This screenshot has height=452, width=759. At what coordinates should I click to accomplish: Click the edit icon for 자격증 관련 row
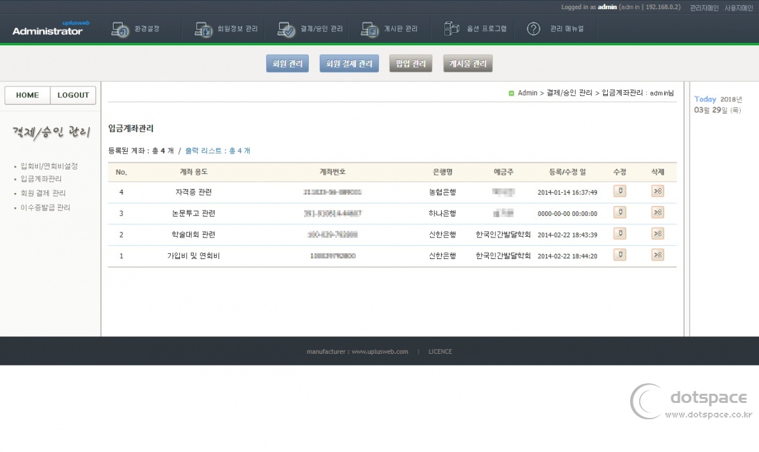pos(620,191)
